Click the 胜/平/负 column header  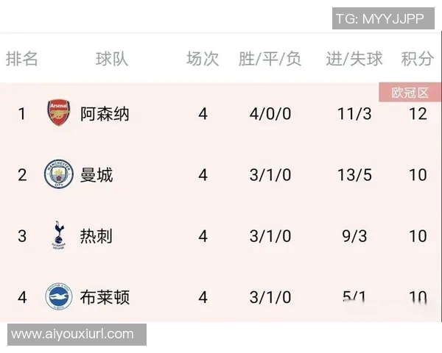point(270,60)
